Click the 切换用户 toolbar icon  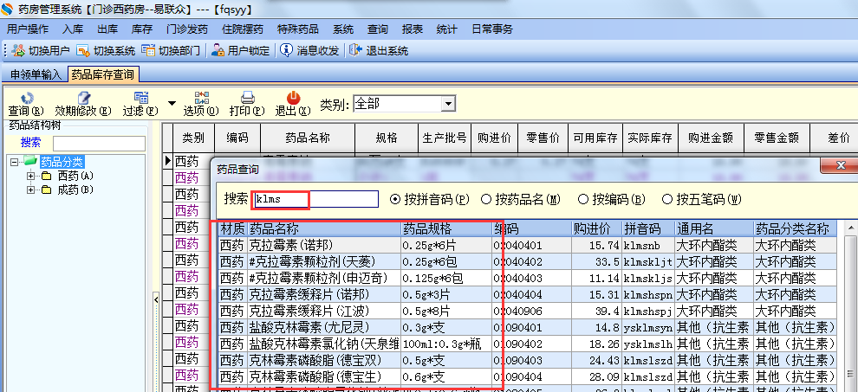pos(18,51)
